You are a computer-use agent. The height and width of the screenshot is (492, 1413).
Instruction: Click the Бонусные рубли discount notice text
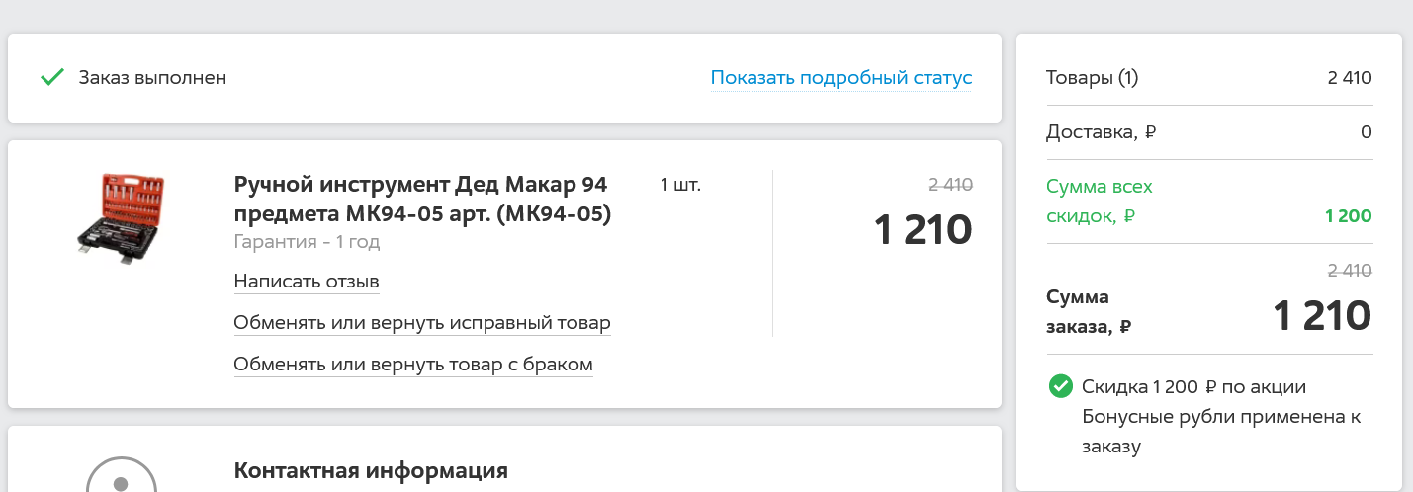[x=1221, y=417]
